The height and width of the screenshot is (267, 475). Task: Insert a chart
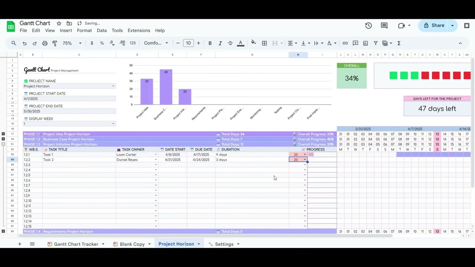366,43
